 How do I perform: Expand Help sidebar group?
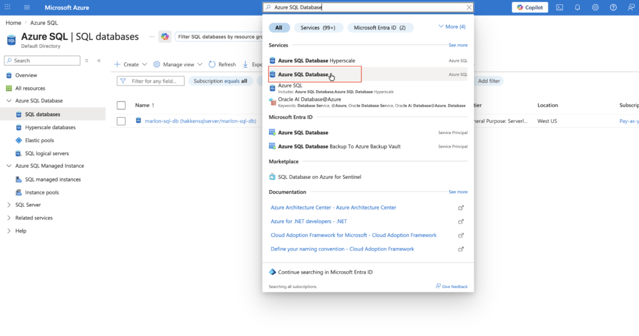click(x=9, y=231)
